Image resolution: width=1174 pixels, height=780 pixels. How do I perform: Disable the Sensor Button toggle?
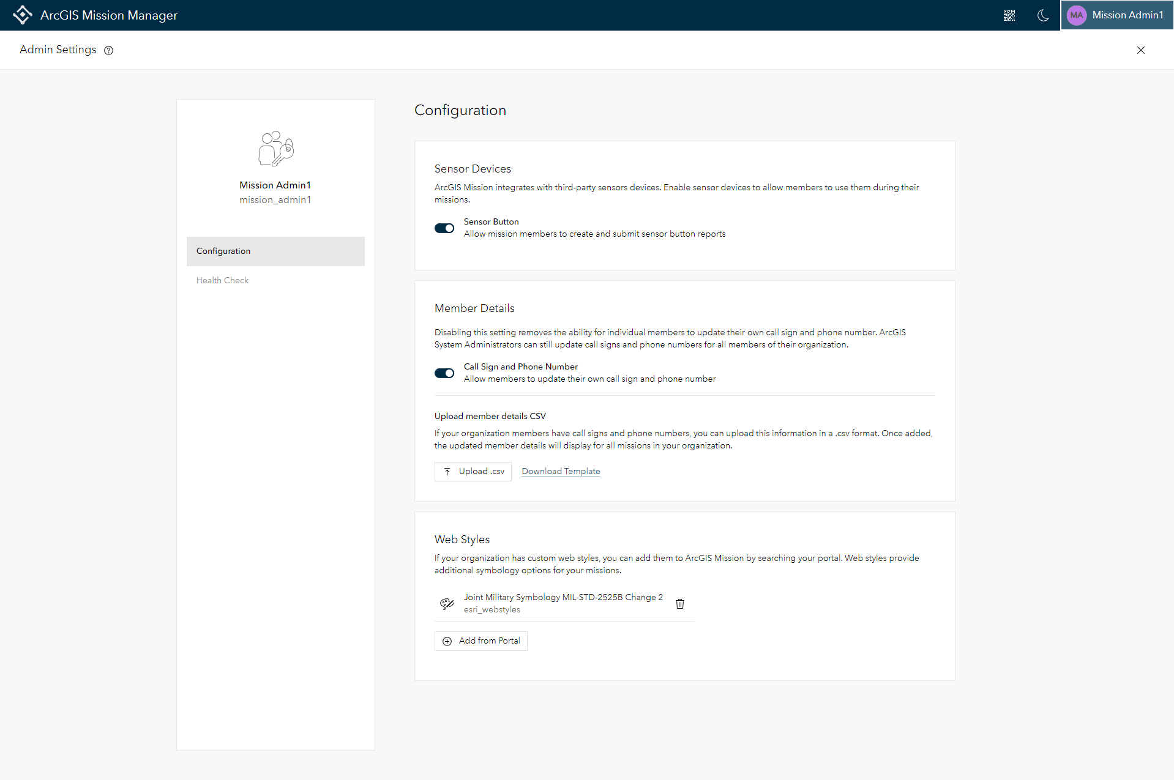pos(444,228)
